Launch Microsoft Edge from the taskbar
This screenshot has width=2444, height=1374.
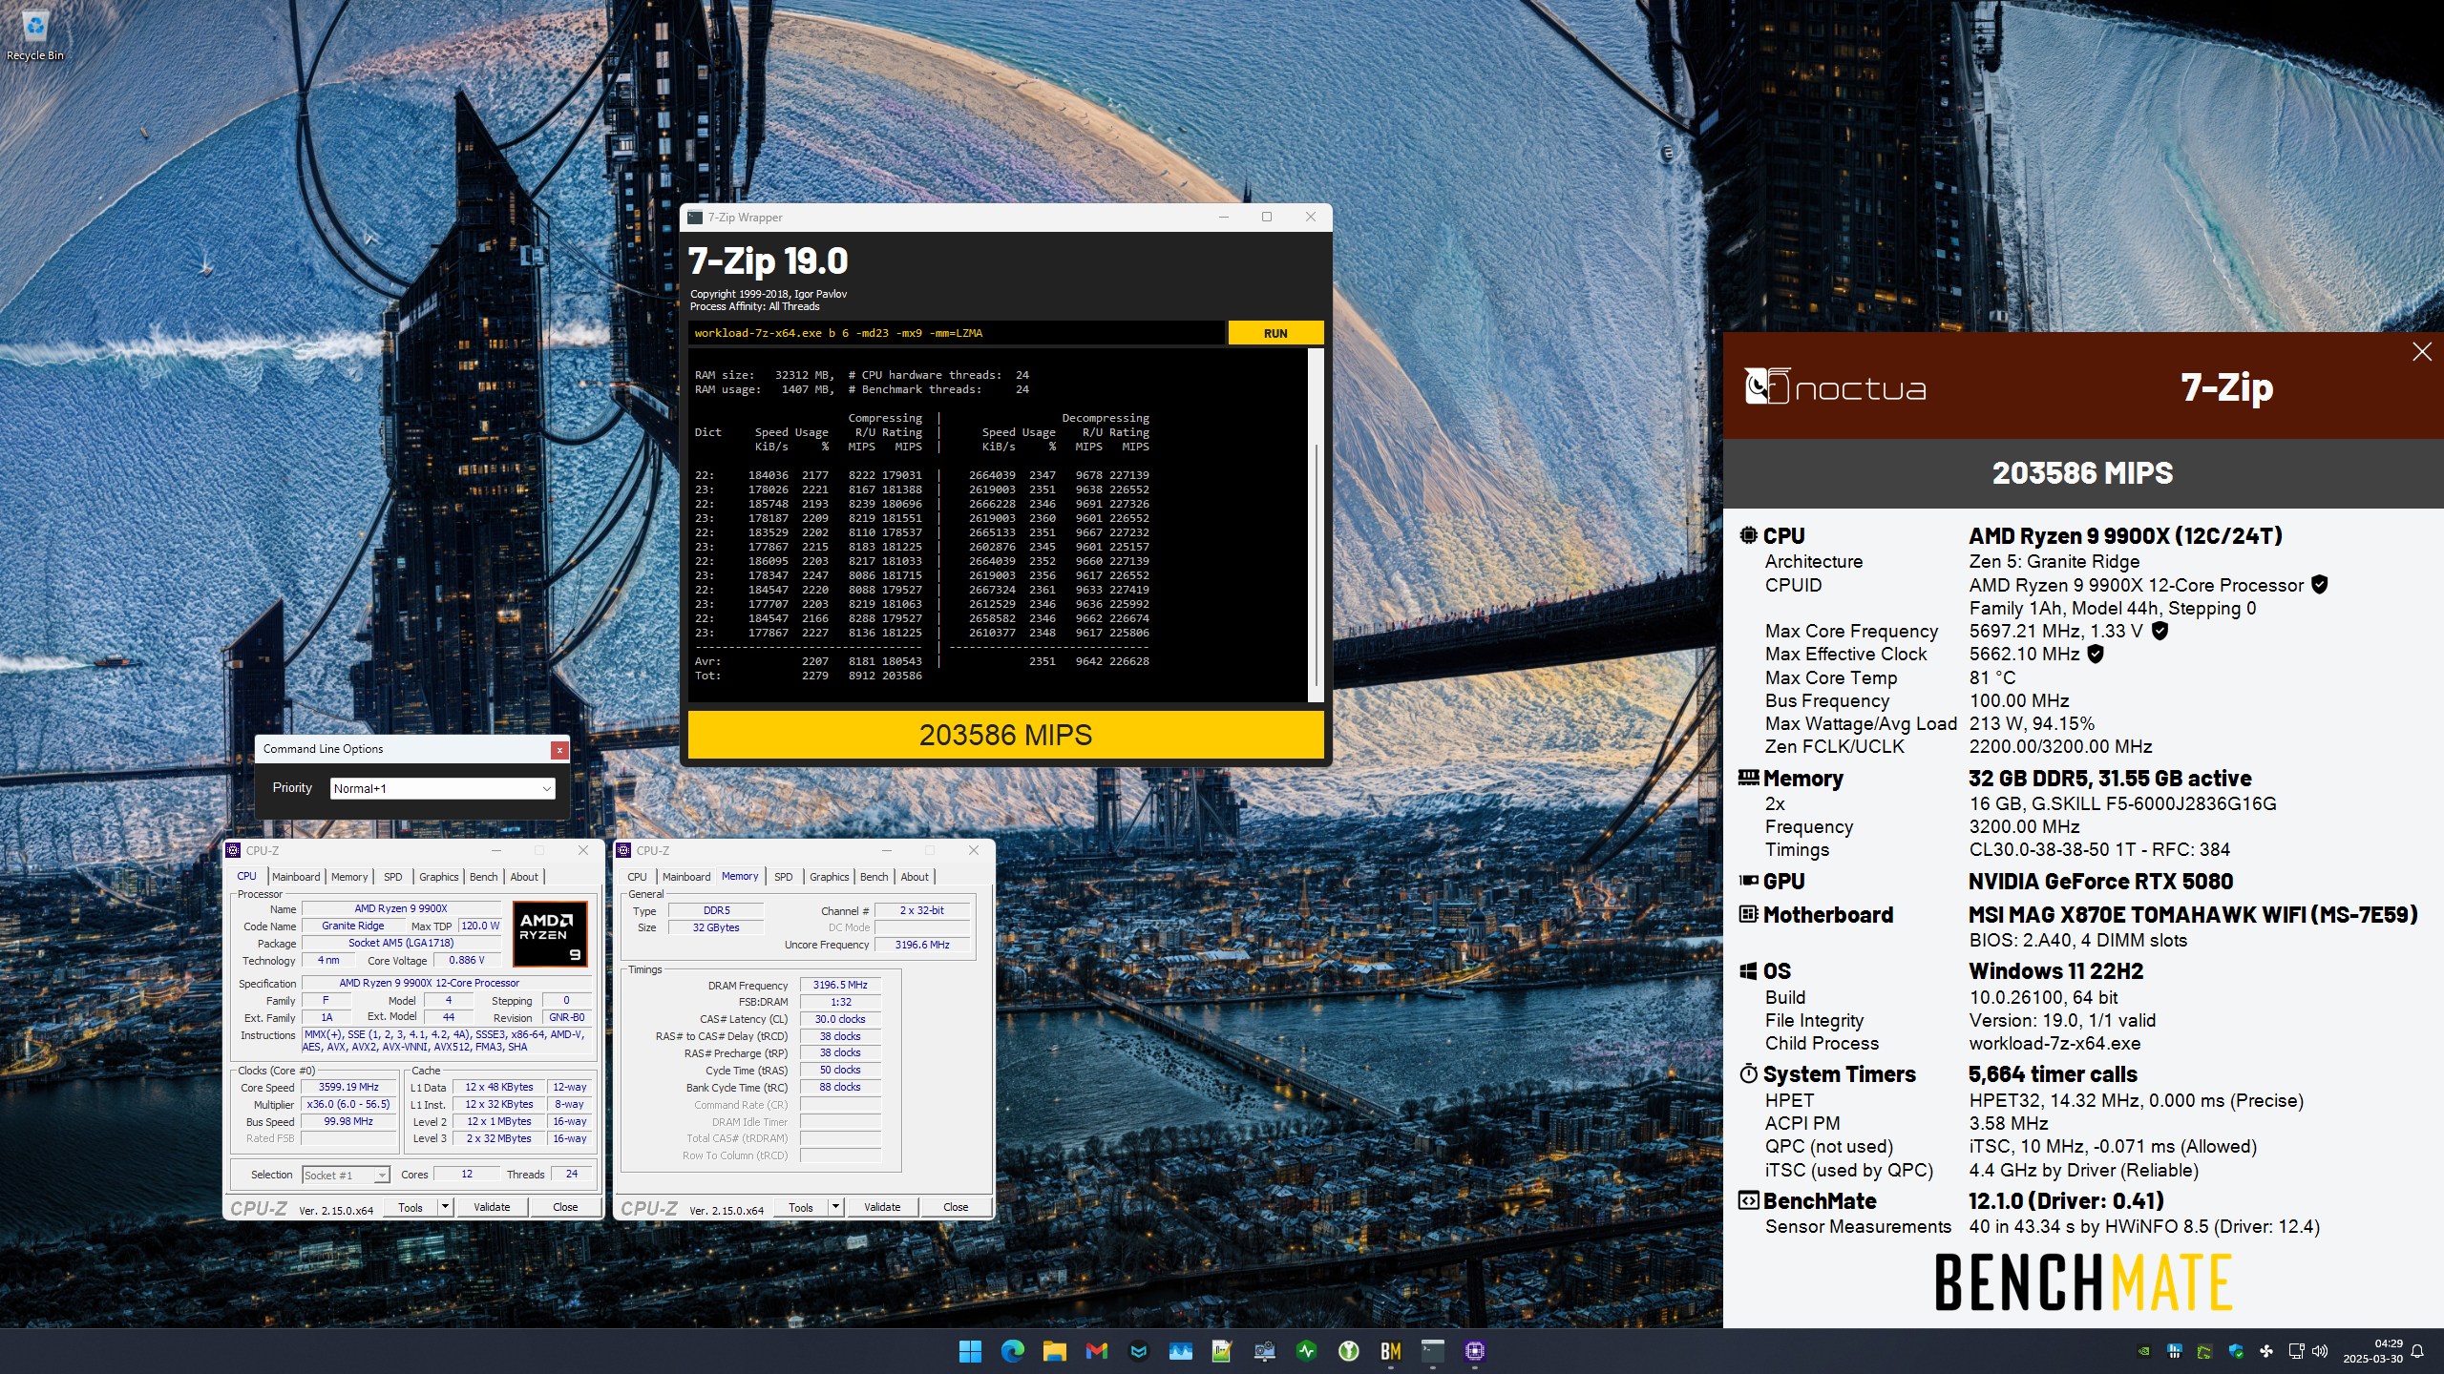click(x=1012, y=1350)
